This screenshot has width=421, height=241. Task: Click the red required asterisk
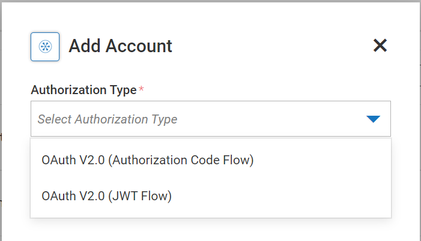pyautogui.click(x=141, y=90)
